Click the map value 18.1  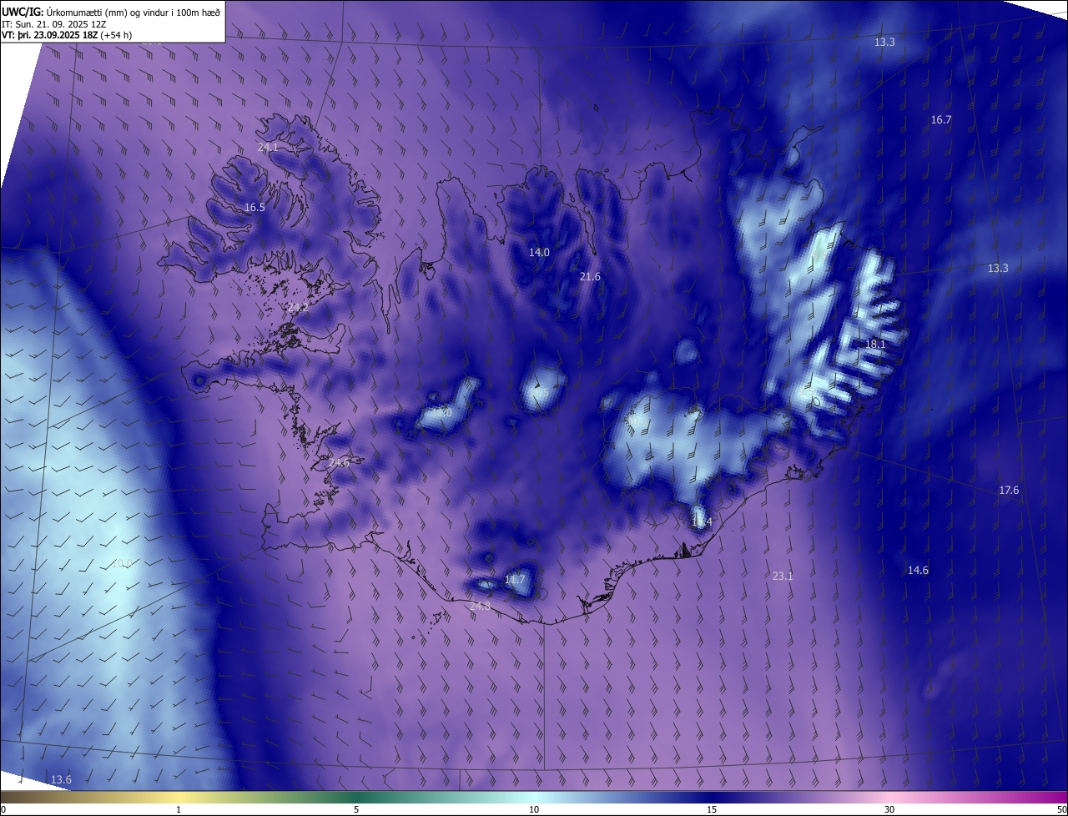[x=875, y=344]
